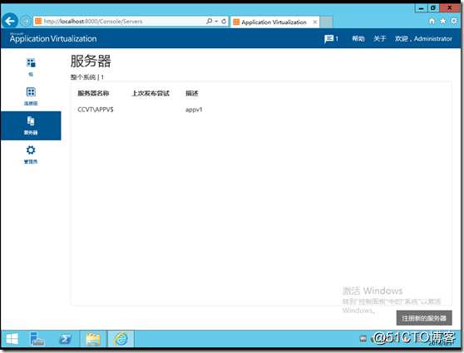The width and height of the screenshot is (464, 353).
Task: Open the Packages section in sidebar
Action: pyautogui.click(x=31, y=67)
